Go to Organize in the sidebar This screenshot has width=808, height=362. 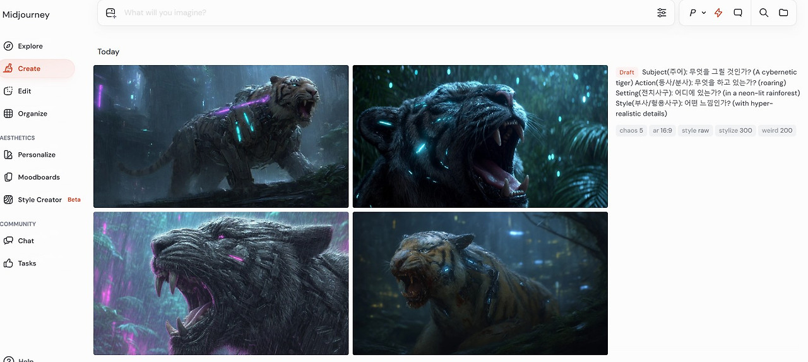[x=32, y=114]
